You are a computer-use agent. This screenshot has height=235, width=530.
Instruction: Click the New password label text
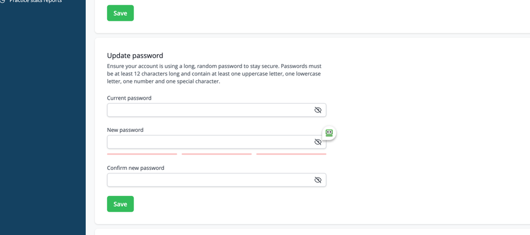pos(125,130)
